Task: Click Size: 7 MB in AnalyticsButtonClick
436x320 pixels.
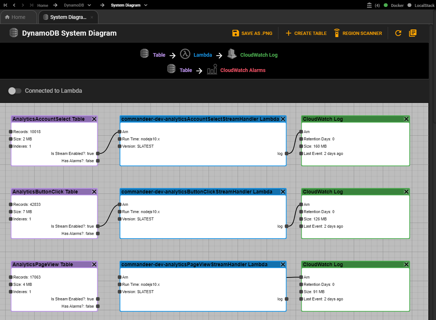Action: [23, 212]
